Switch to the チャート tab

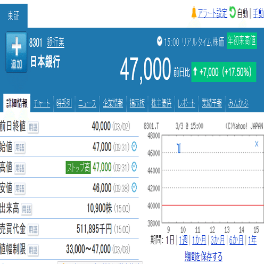pyautogui.click(x=42, y=103)
